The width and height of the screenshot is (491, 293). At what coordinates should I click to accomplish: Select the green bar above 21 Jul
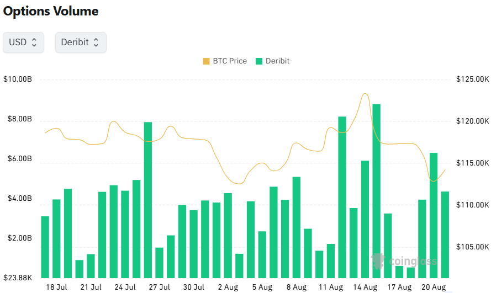click(x=91, y=266)
